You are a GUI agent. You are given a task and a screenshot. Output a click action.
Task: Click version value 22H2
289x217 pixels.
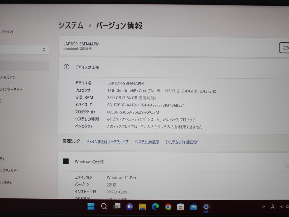pos(111,185)
